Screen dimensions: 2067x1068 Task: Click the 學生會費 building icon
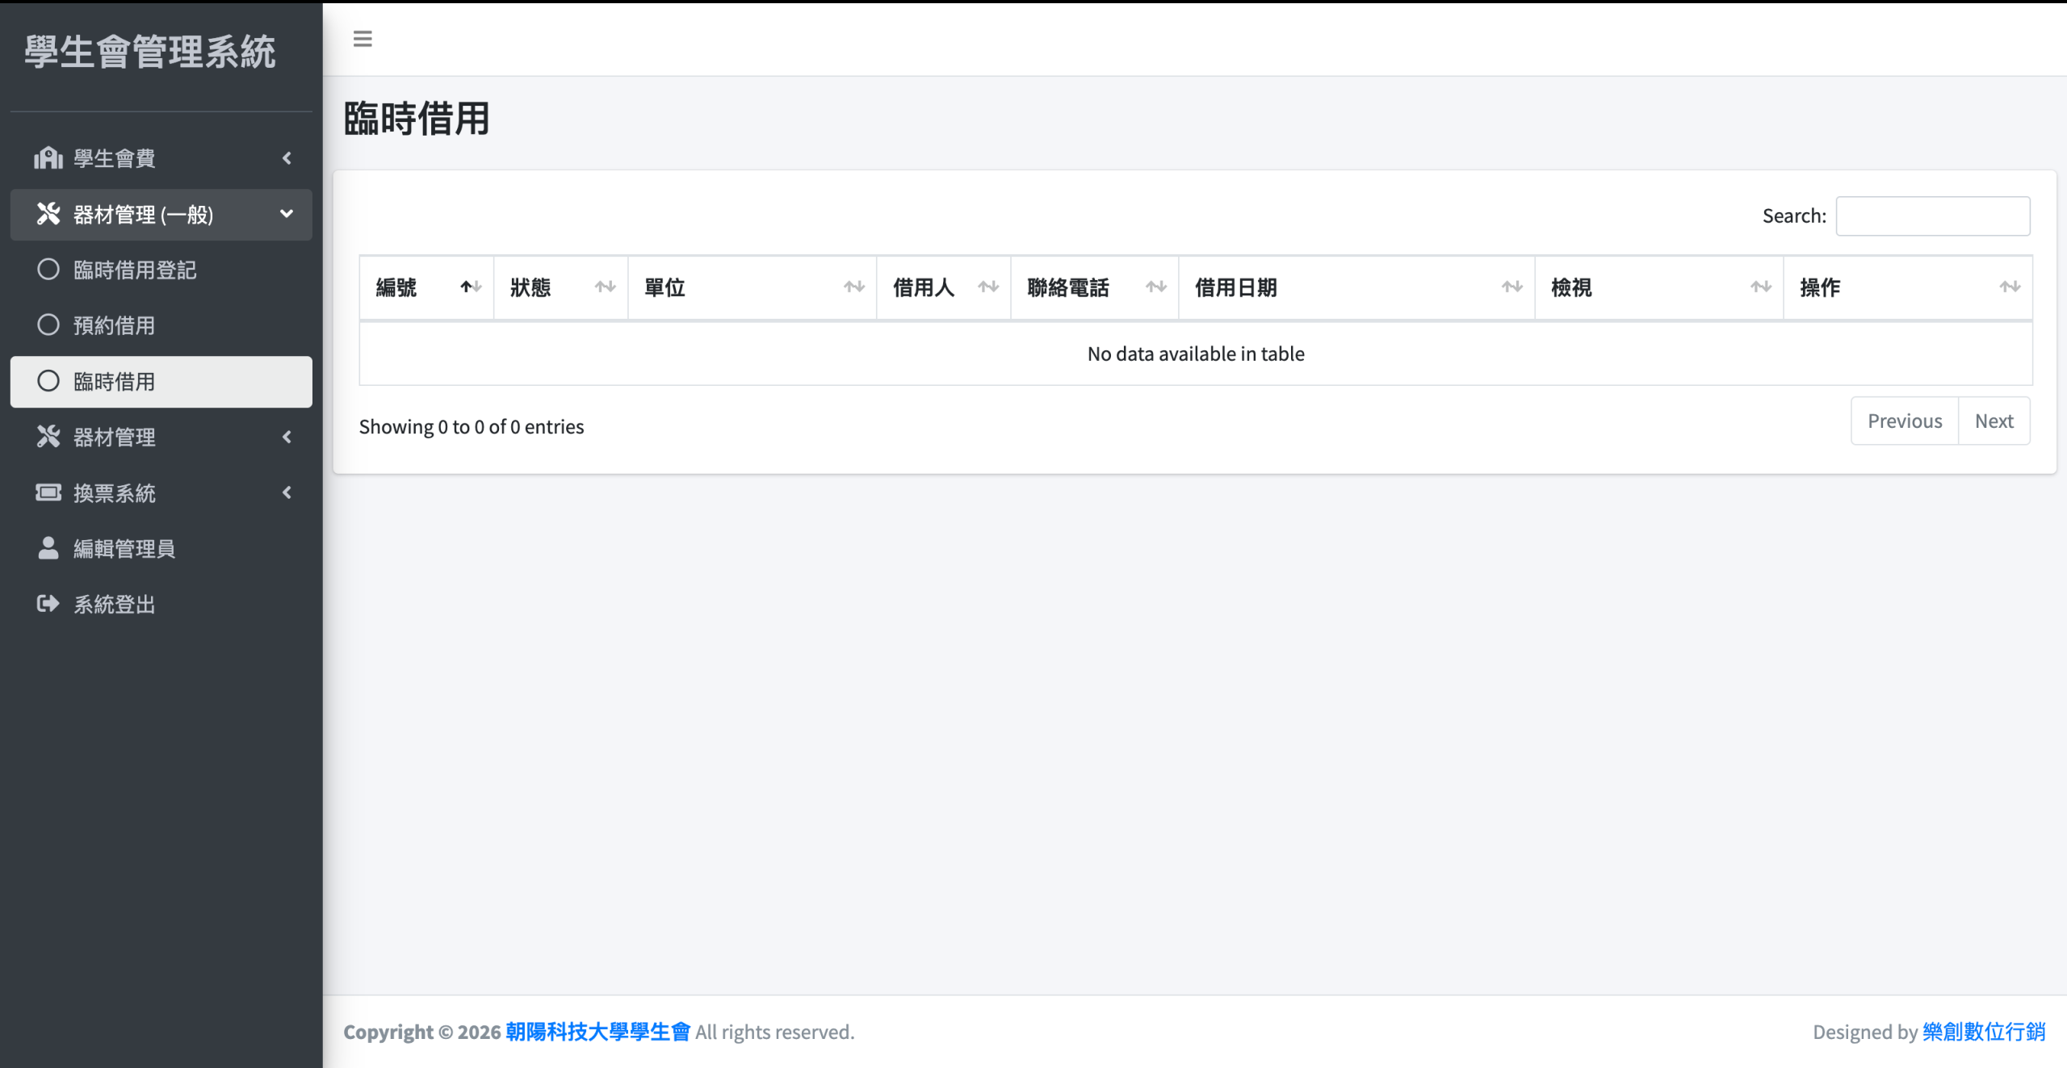[48, 158]
